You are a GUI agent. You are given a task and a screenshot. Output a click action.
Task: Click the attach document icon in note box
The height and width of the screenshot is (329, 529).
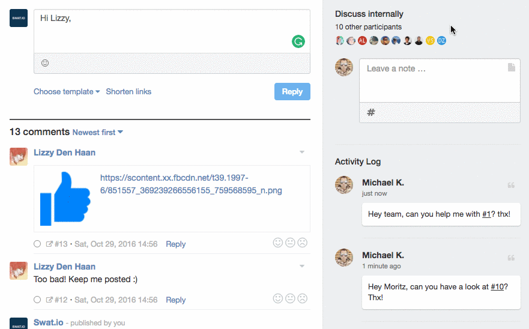coord(512,67)
